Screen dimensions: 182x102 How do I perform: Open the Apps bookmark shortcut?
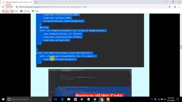pos(5,11)
